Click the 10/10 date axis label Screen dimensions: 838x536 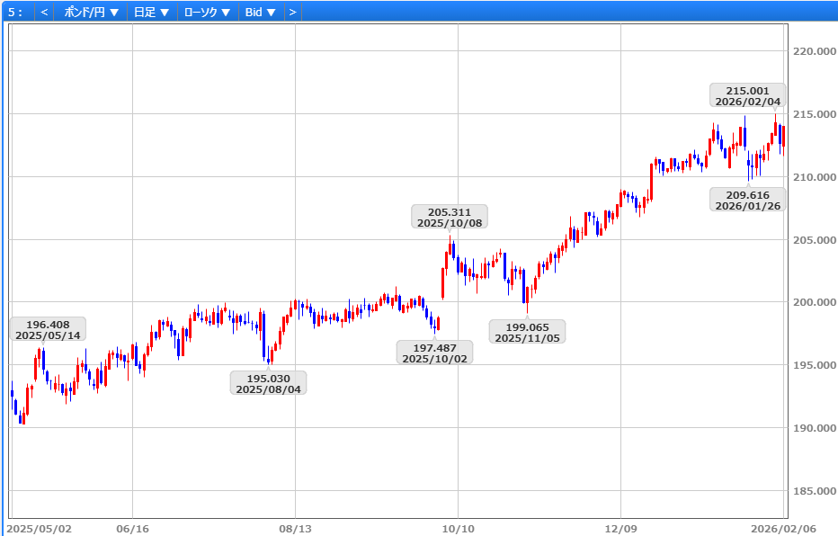pos(459,529)
